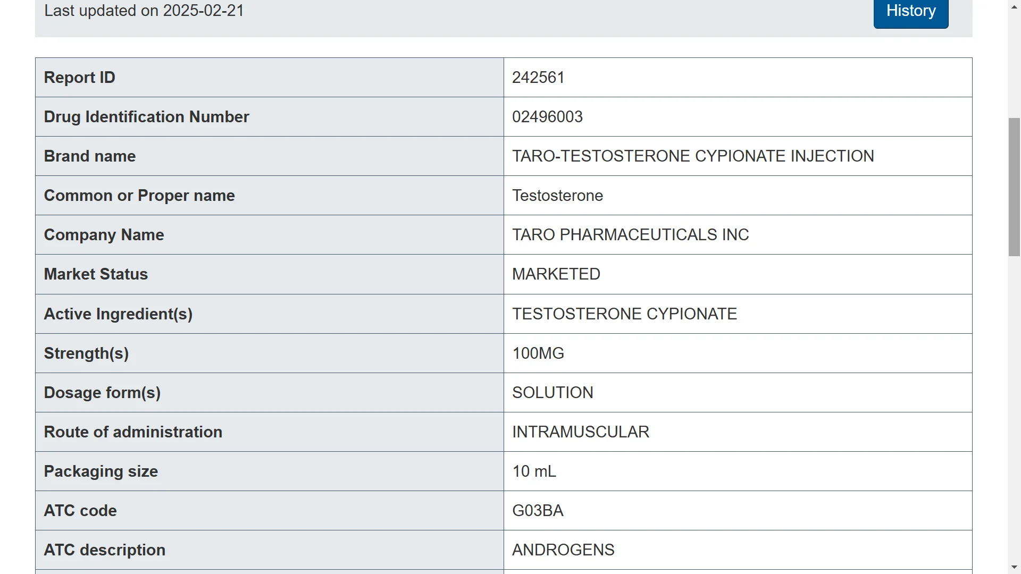
Task: Click the Testosterone common name value
Action: [557, 196]
